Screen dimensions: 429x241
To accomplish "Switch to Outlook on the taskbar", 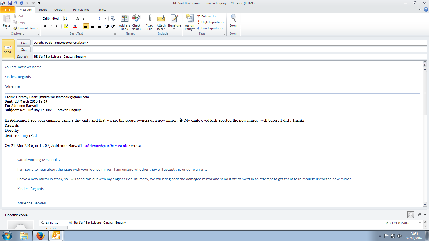I will pyautogui.click(x=56, y=236).
